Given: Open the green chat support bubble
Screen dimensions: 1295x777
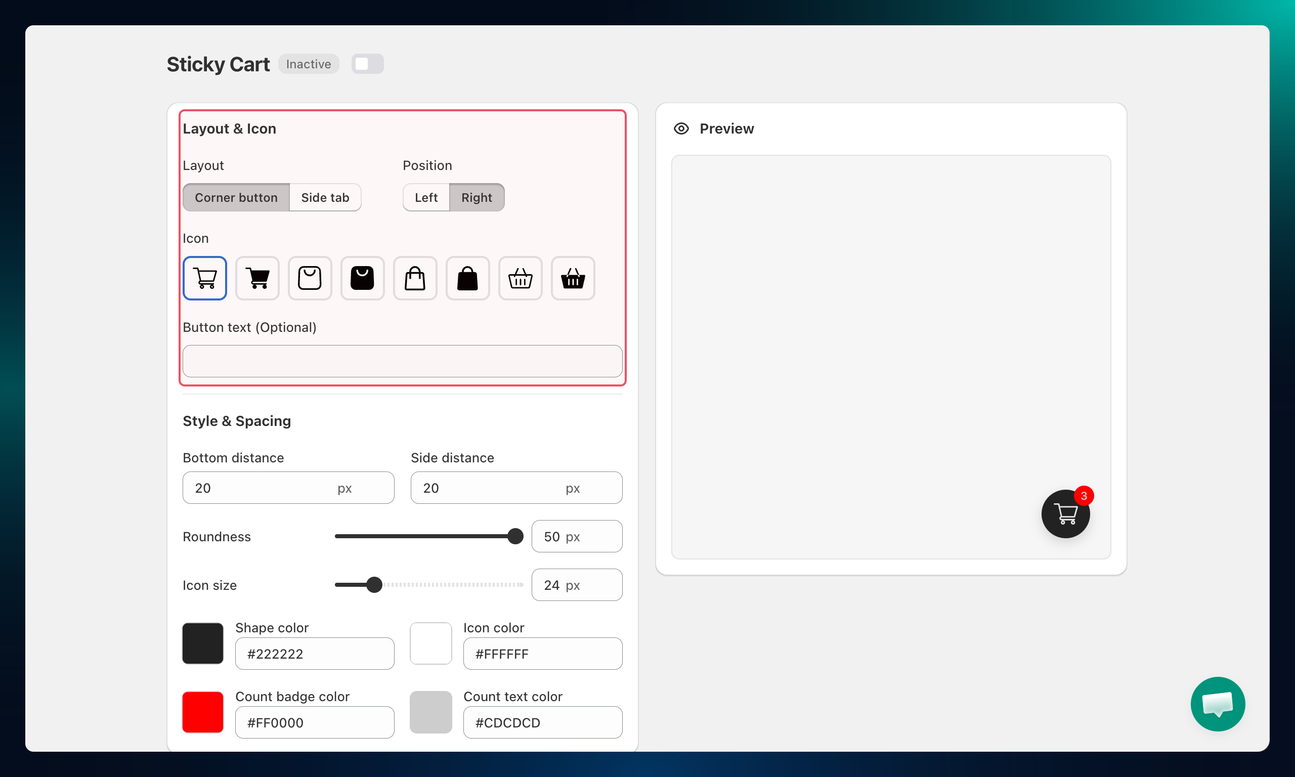Looking at the screenshot, I should [1218, 704].
